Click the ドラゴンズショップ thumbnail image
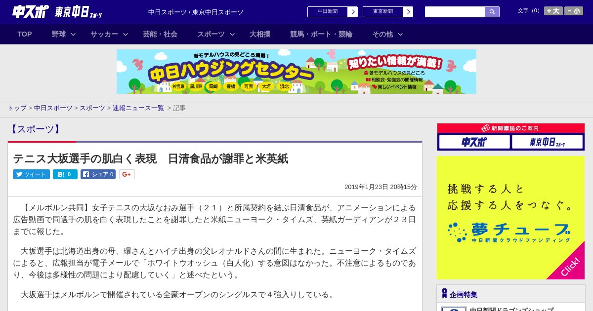Screen dimensions: 593x311 pos(454,309)
